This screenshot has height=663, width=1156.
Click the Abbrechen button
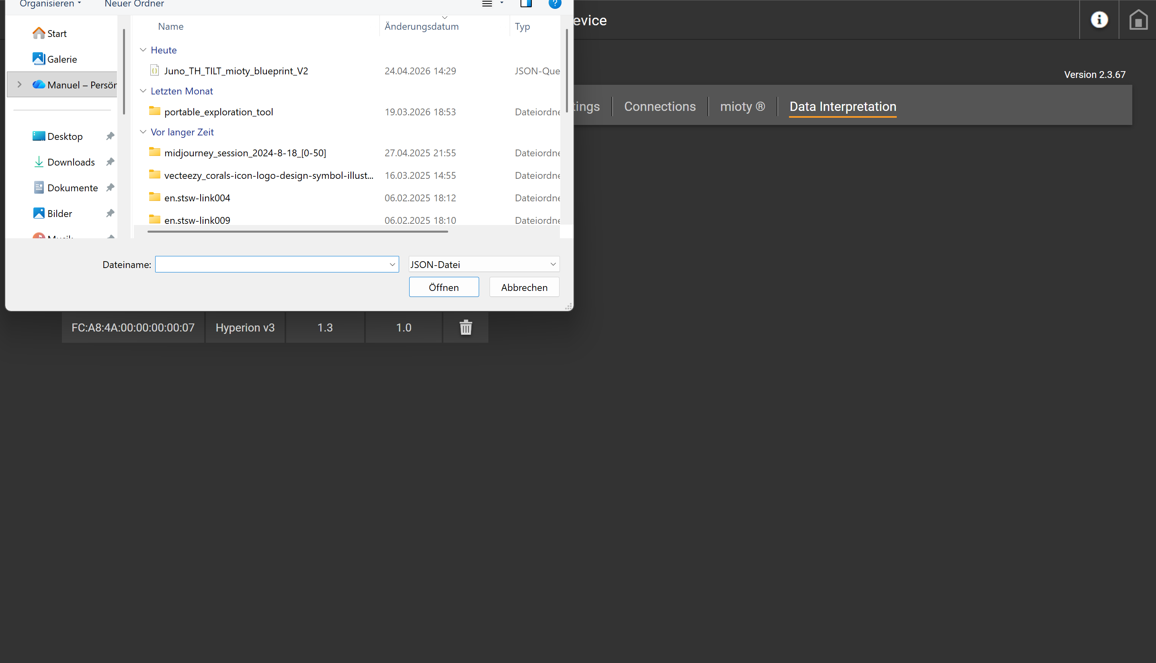[524, 287]
